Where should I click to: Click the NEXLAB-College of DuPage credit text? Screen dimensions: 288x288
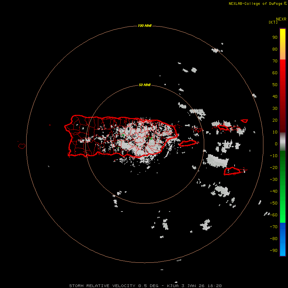(256, 4)
